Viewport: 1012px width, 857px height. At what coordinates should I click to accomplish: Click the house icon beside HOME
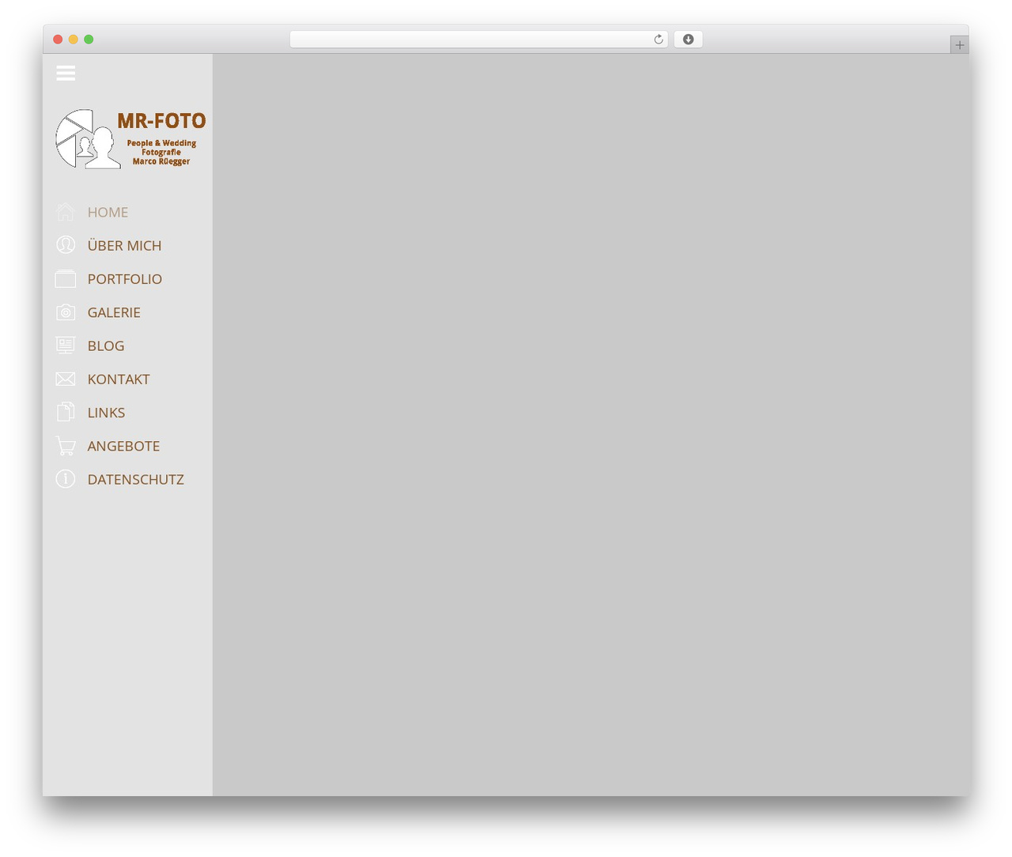66,212
